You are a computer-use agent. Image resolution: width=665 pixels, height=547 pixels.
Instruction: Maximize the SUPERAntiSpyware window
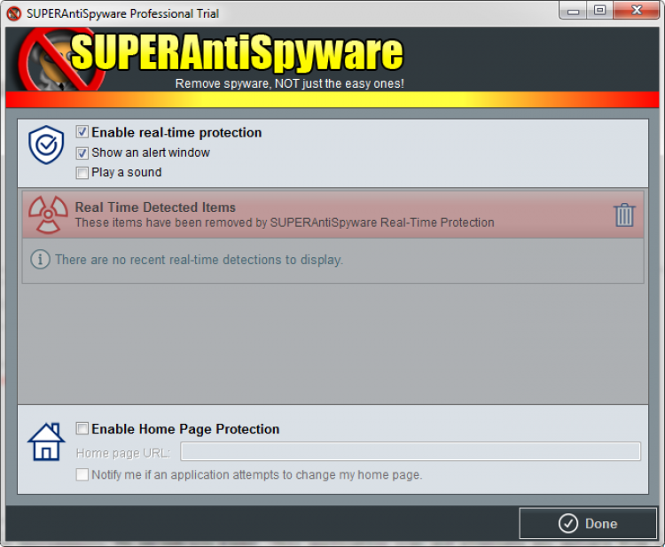(599, 11)
